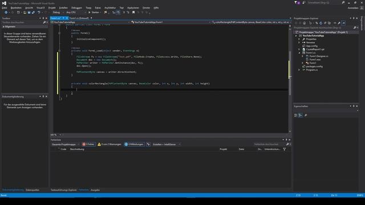The image size is (365, 205).
Task: Click the Save All toolbar icon
Action: (33, 13)
